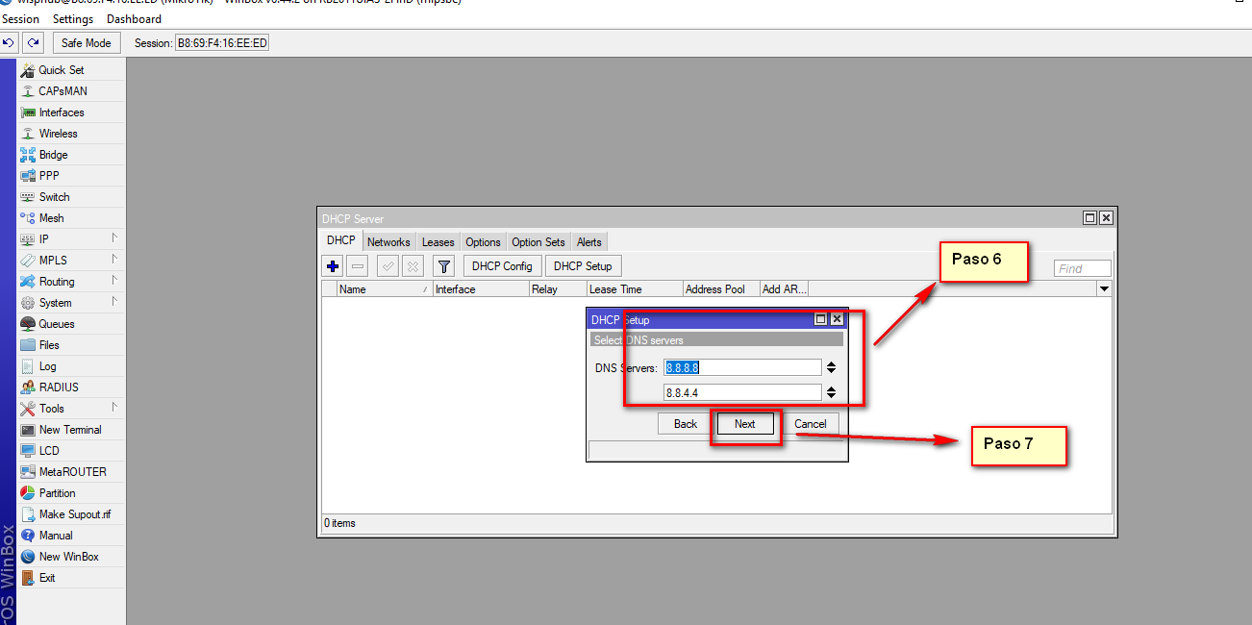Launch New Terminal from sidebar
This screenshot has height=625, width=1252.
click(69, 430)
